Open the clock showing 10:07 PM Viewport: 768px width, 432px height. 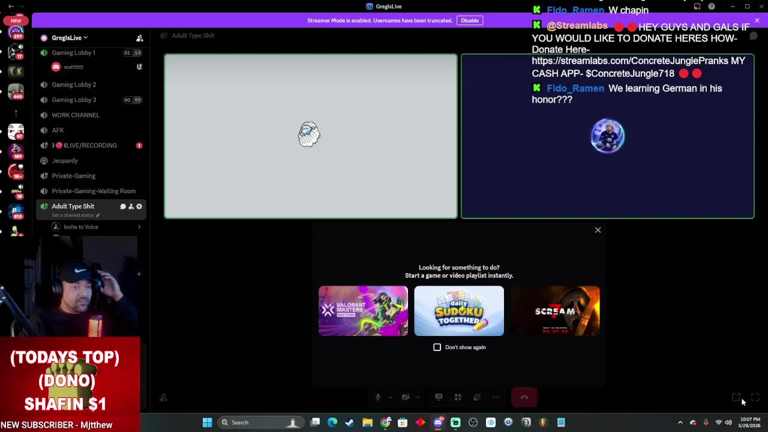[x=751, y=422]
